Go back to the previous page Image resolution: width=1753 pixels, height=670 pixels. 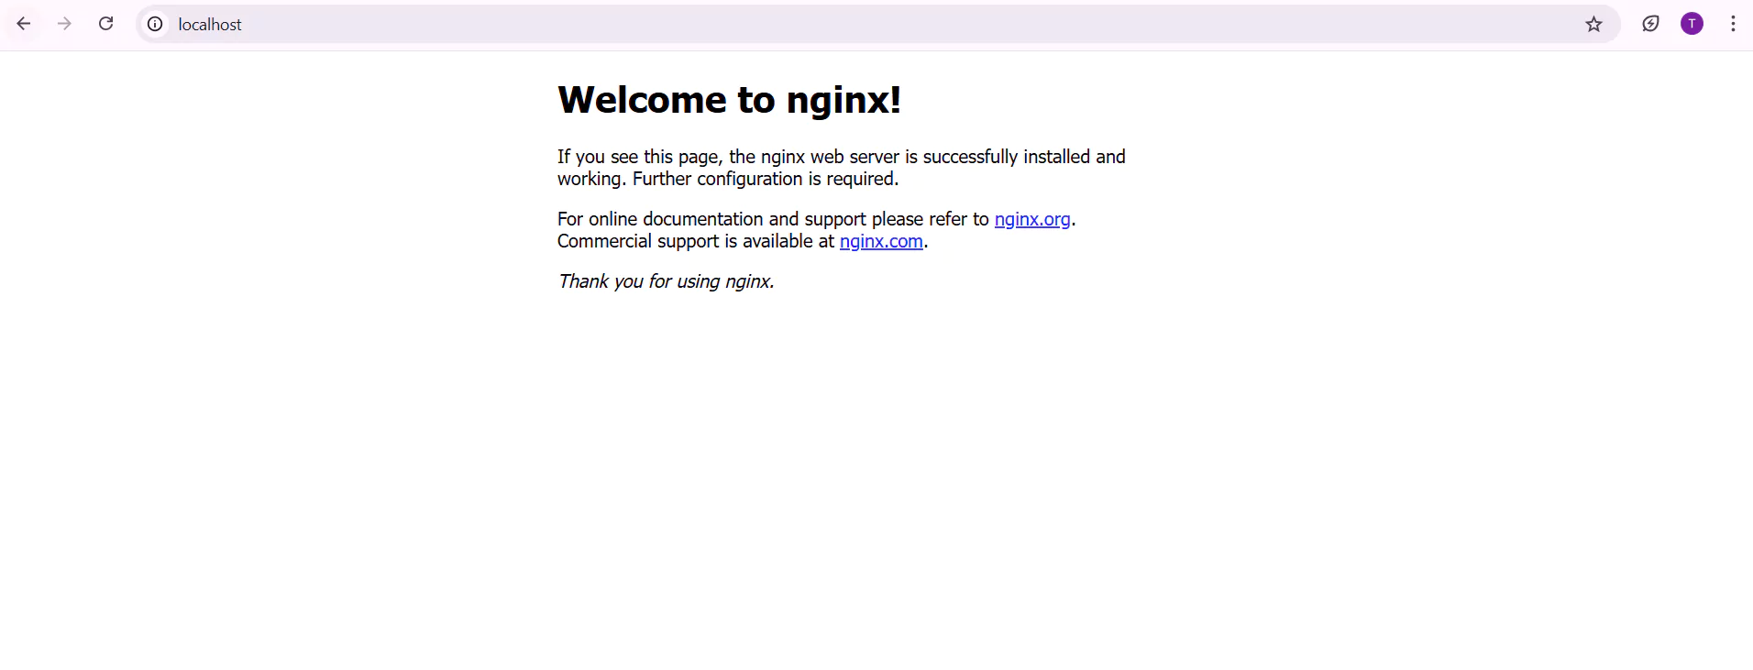coord(24,24)
